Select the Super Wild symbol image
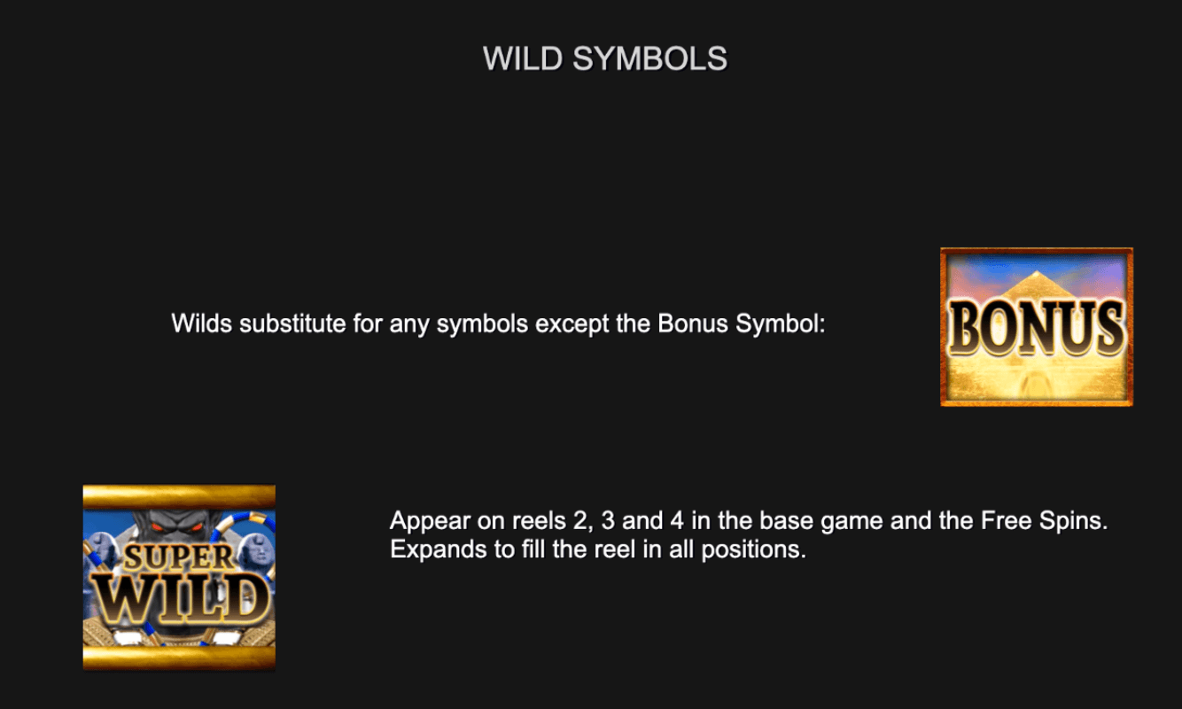 pyautogui.click(x=179, y=577)
